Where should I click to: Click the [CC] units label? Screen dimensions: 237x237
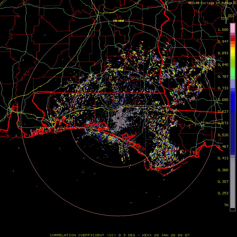225,18
